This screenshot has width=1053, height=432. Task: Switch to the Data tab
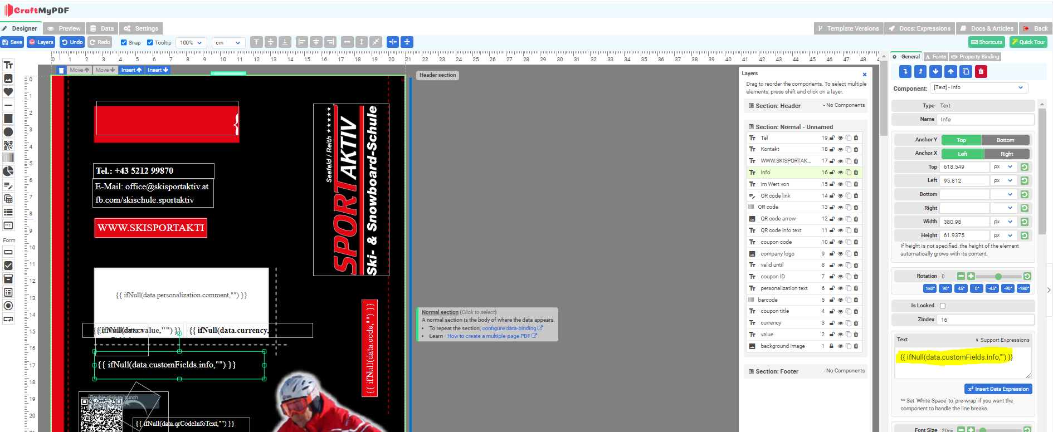tap(102, 28)
